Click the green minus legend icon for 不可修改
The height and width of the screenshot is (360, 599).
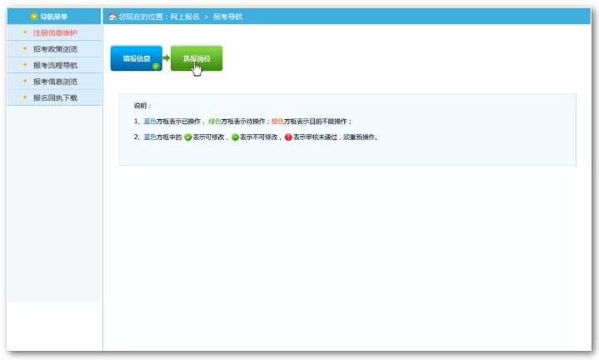(x=235, y=137)
